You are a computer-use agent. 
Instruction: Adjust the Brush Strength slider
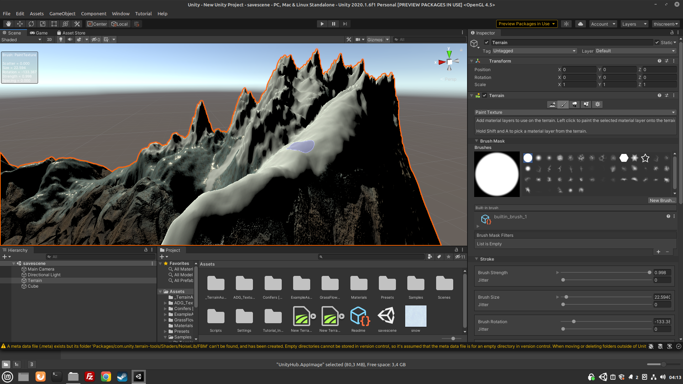coord(606,272)
